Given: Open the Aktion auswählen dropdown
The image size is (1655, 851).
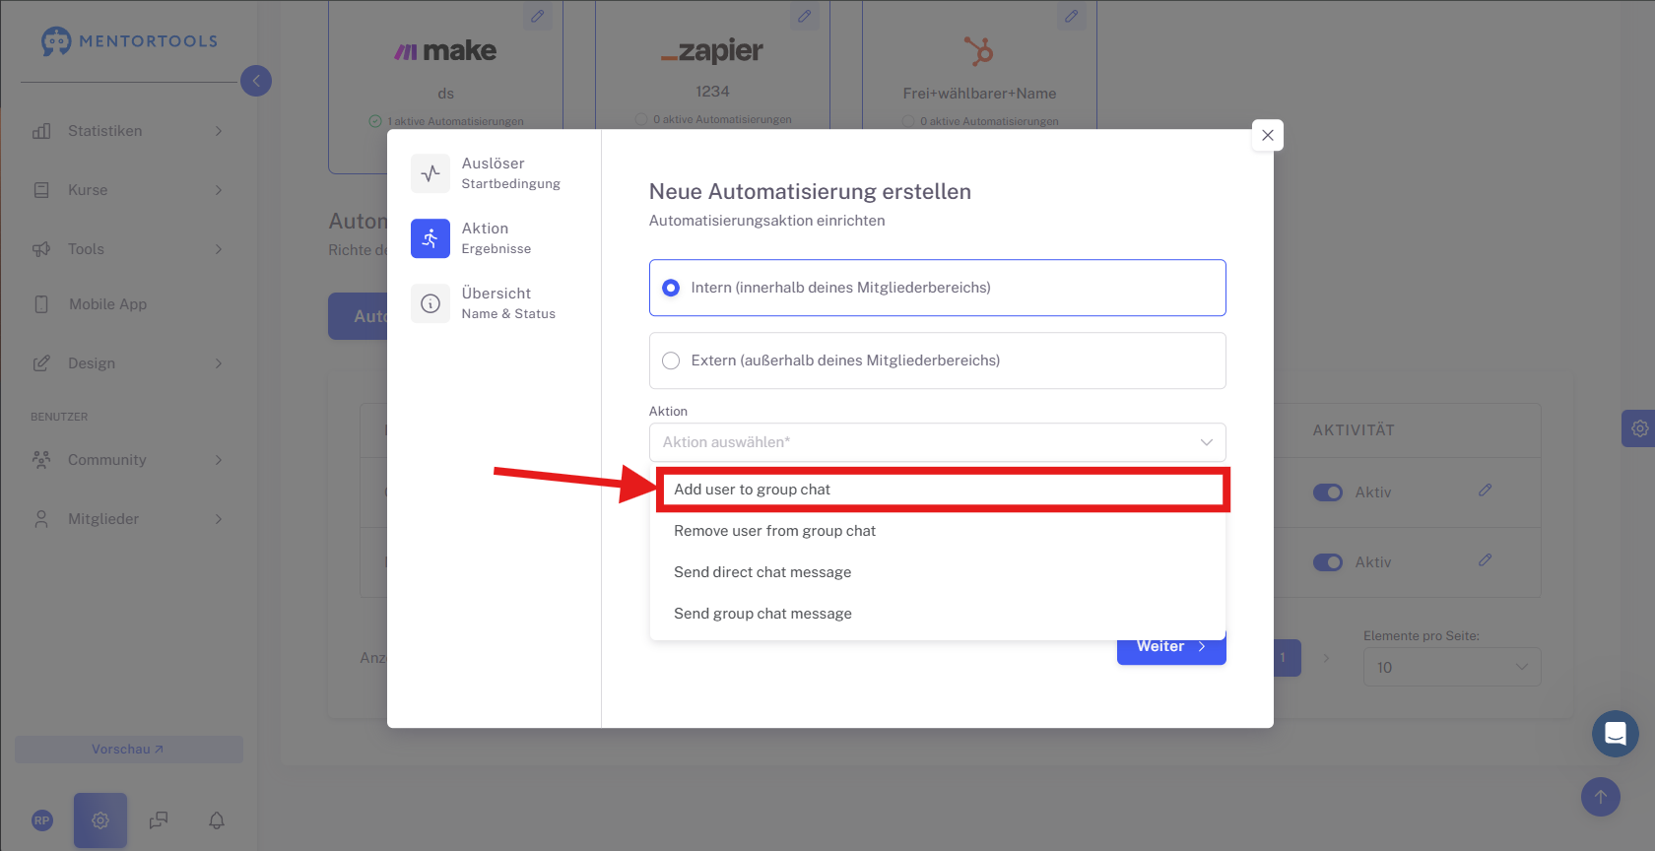Looking at the screenshot, I should click(x=938, y=442).
